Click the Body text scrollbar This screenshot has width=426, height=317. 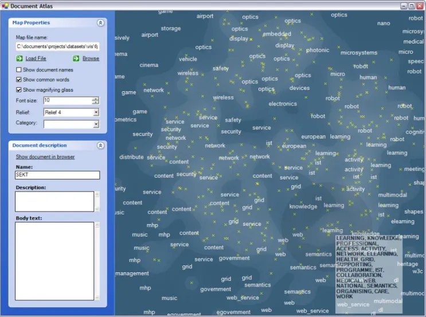click(97, 261)
